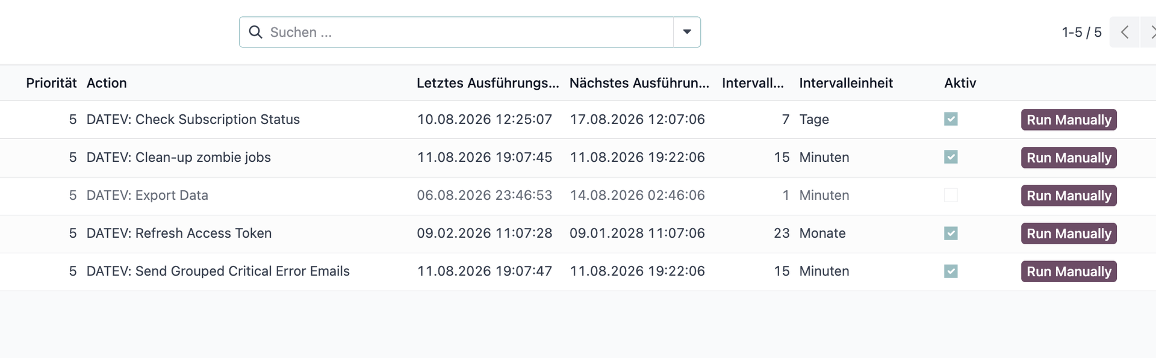
Task: Enable Aktiv checkbox for Export Data
Action: (951, 195)
